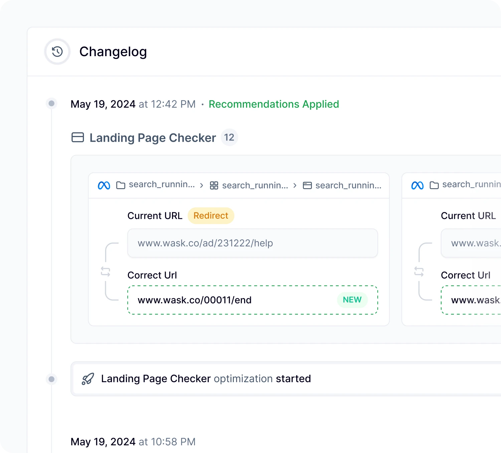Click the 12 count badge
Viewport: 501px width, 453px height.
[229, 137]
